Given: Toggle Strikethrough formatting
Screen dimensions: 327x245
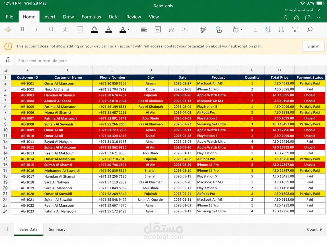Looking at the screenshot, I should pos(65,30).
